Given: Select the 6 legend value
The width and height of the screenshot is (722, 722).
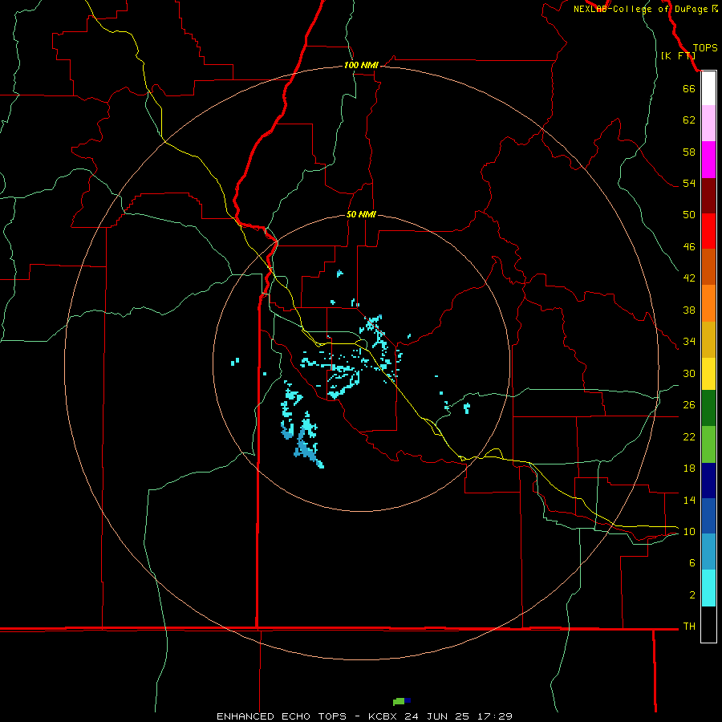Looking at the screenshot, I should (692, 562).
